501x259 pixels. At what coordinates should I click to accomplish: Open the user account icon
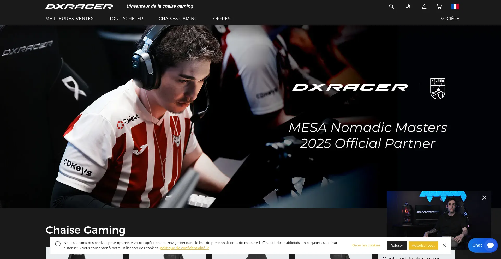(424, 7)
